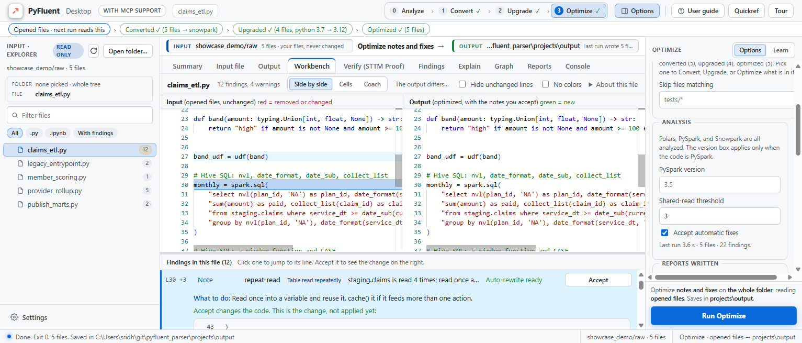Click the Filter files input field
The image size is (802, 343).
click(80, 115)
